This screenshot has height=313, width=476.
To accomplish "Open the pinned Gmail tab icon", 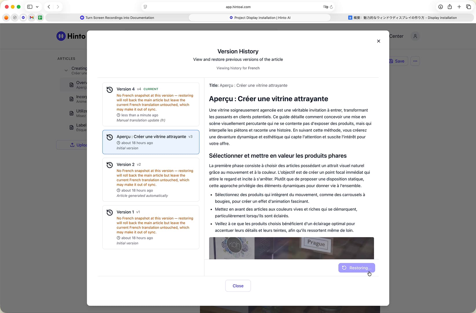I will point(32,18).
